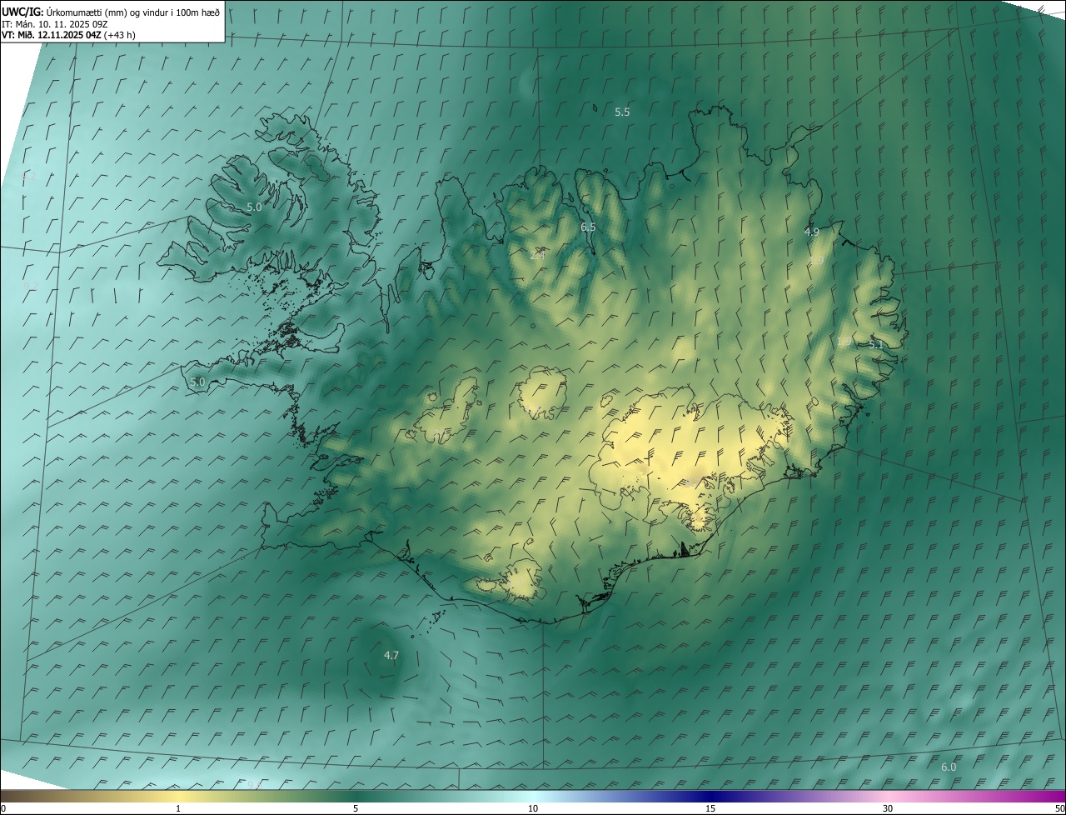Click the 5.5 value label north of Iceland
Image resolution: width=1066 pixels, height=815 pixels.
tap(622, 112)
